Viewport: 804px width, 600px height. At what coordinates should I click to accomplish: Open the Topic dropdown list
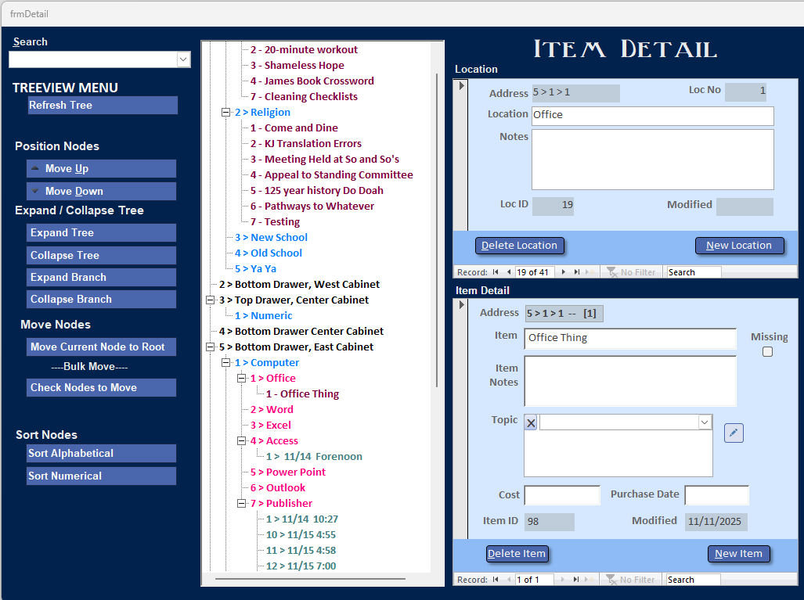[705, 422]
